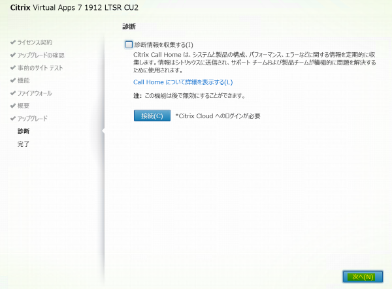The height and width of the screenshot is (289, 392).
Task: Click the checkmark icon beside 概要
Action: [x=13, y=106]
